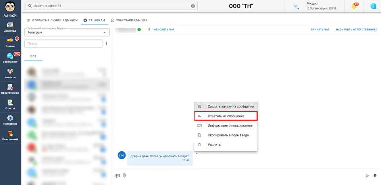Open the help question mark icon
The width and height of the screenshot is (381, 185).
[373, 6]
